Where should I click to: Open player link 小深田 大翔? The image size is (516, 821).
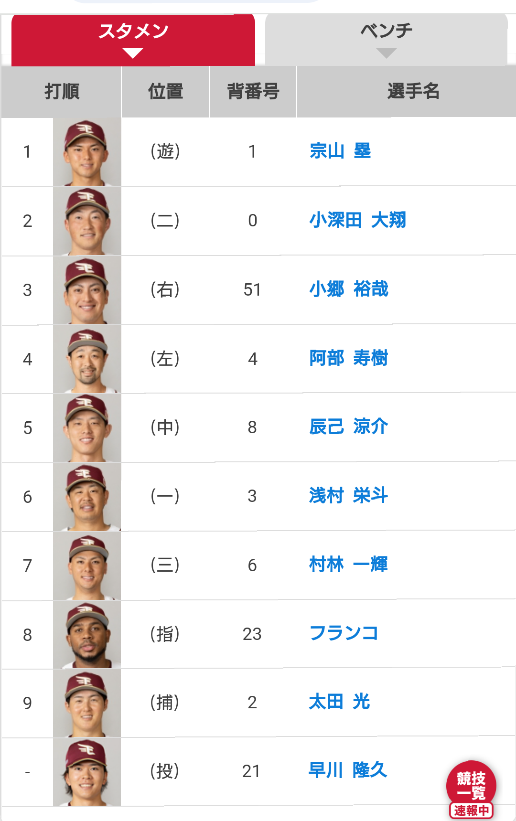pos(358,220)
